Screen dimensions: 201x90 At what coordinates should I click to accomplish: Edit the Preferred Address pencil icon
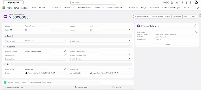65,51
